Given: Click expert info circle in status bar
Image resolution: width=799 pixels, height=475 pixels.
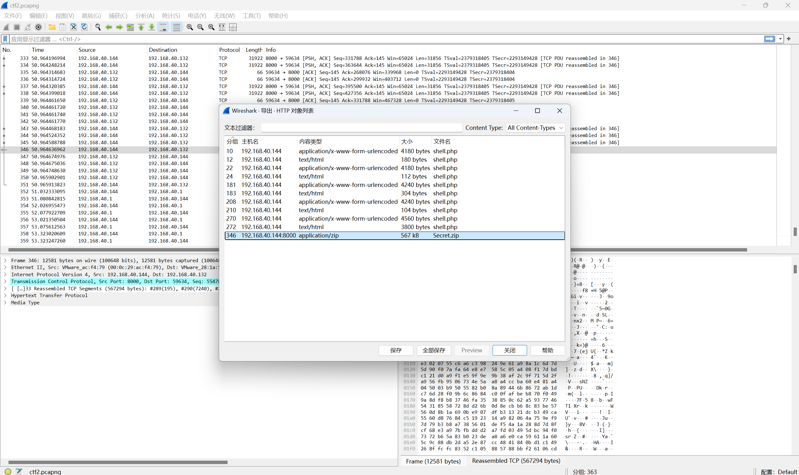Looking at the screenshot, I should (8, 471).
